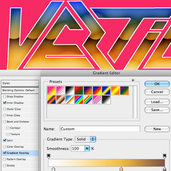Viewport: 171px width, 171px height.
Task: Uncheck the Inner Shadow checkbox
Action: click(5, 103)
